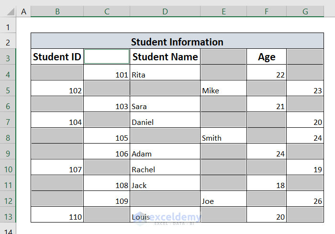This screenshot has width=335, height=234.
Task: Select the cell with ID 107
Action: 57,169
